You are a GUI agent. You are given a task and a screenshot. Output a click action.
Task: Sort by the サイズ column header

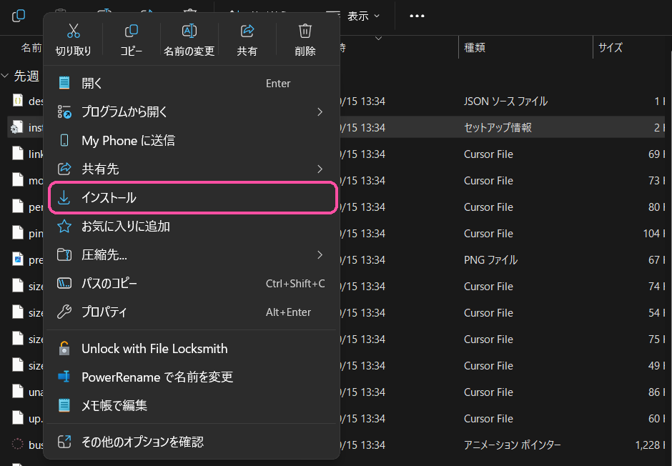[611, 47]
